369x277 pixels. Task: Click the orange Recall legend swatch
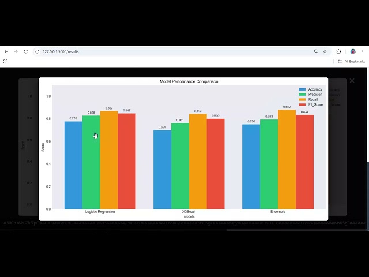click(x=302, y=100)
